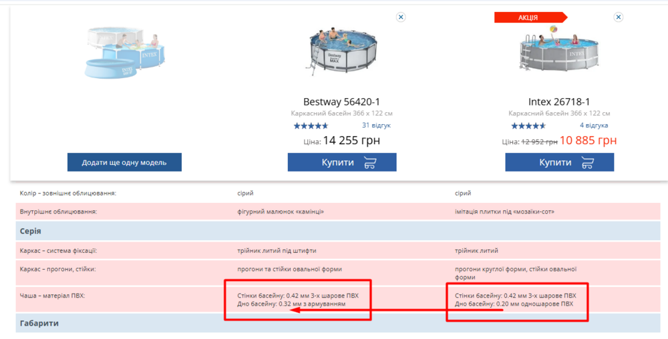Viewport: 668px width, 339px height.
Task: Click Дно басейну: 0.32 мм з армуванням
Action: click(291, 304)
